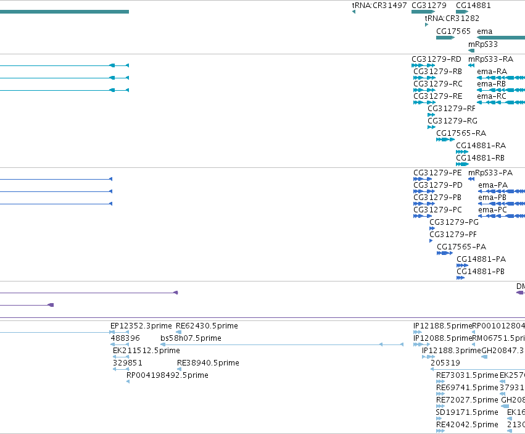Viewport: 525px width, 434px height.
Task: Click EST RE69741.5prime
Action: (x=467, y=388)
